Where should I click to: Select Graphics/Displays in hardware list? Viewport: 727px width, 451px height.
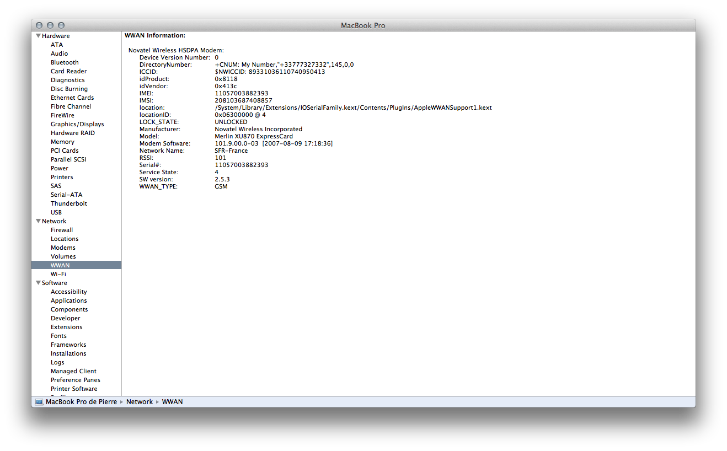pyautogui.click(x=77, y=124)
